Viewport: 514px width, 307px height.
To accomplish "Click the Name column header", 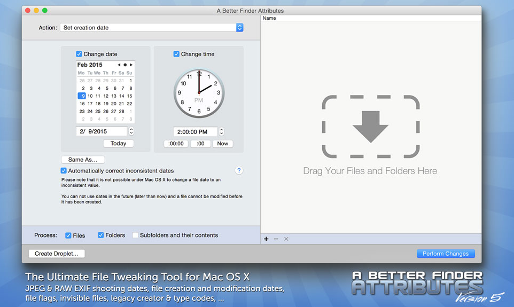I will click(371, 18).
